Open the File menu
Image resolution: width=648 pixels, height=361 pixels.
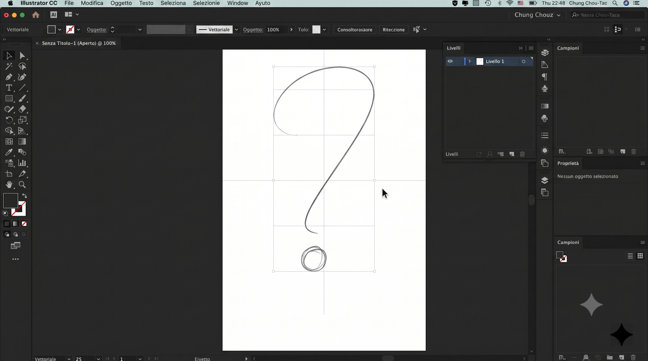click(x=69, y=3)
